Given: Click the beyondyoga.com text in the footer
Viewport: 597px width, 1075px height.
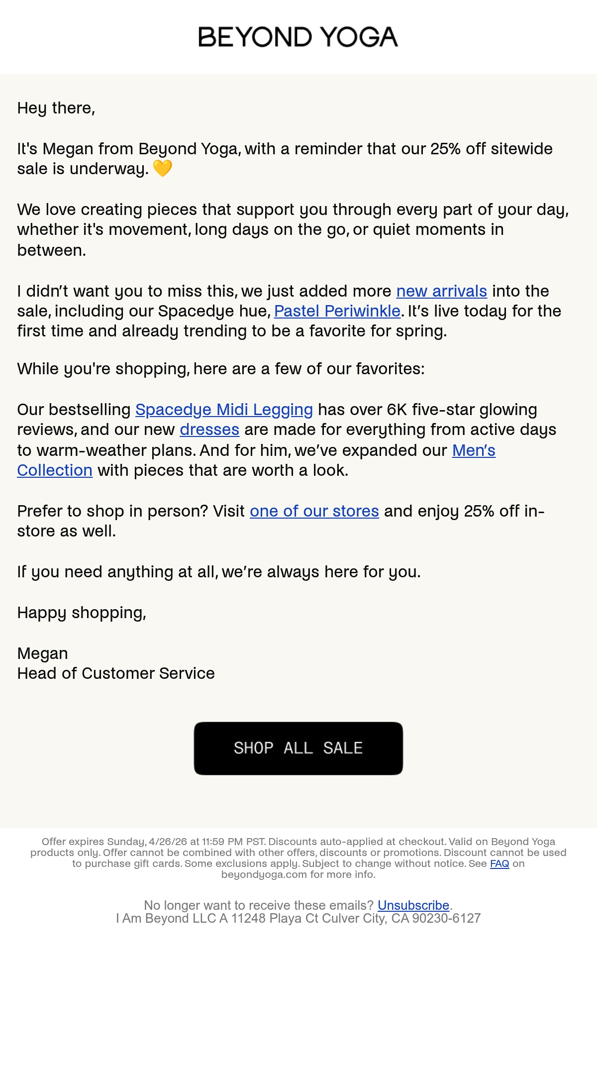Looking at the screenshot, I should coord(264,874).
